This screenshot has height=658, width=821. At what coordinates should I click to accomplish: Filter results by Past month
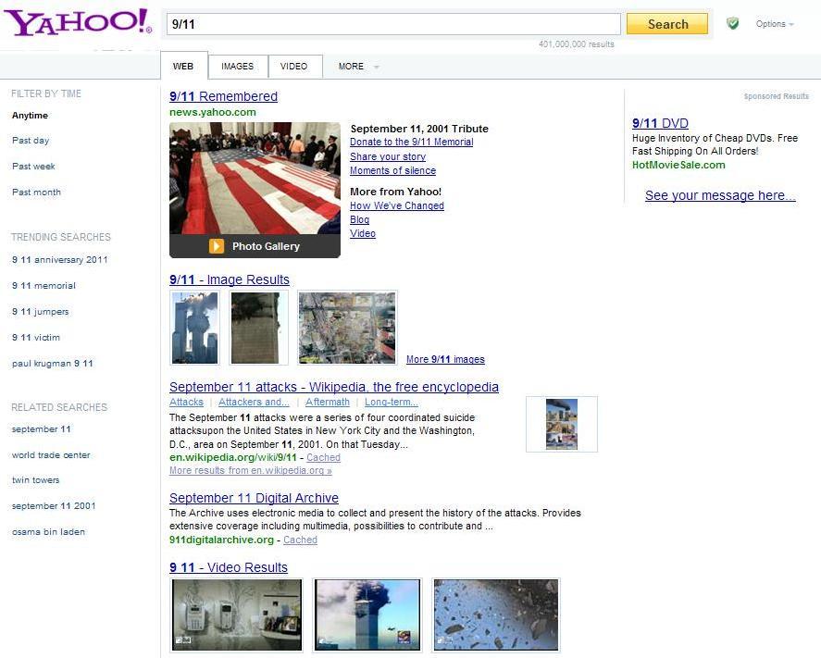tap(36, 192)
